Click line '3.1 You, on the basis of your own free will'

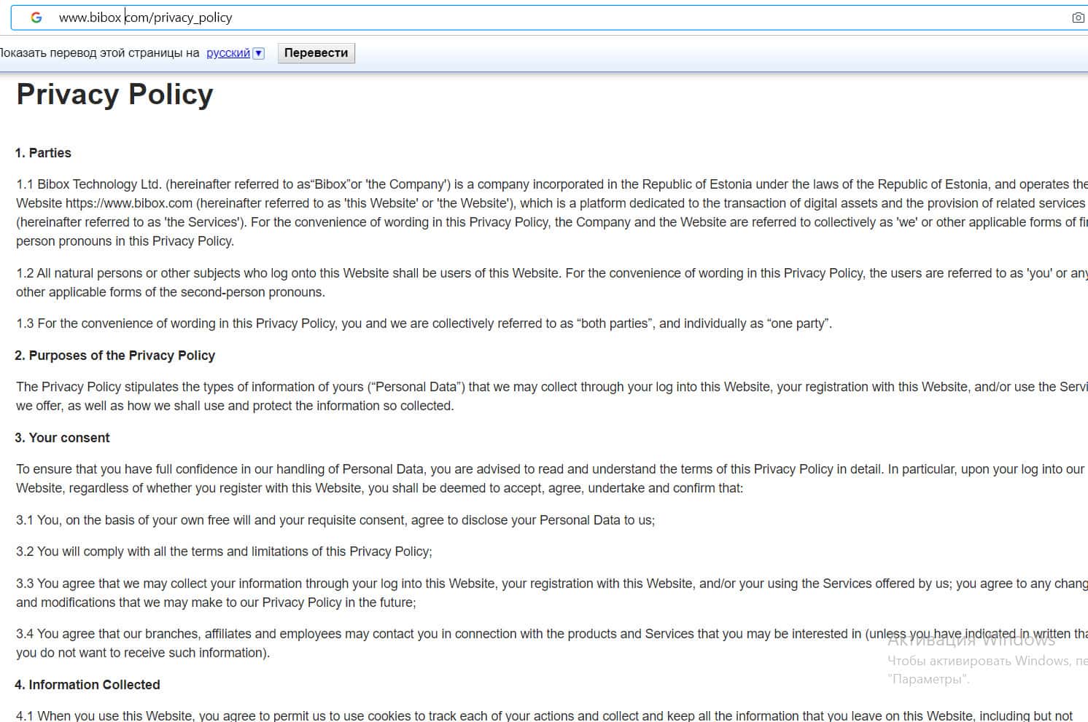[335, 520]
